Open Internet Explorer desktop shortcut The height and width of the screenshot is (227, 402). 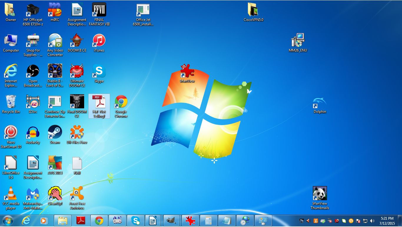coord(11,76)
